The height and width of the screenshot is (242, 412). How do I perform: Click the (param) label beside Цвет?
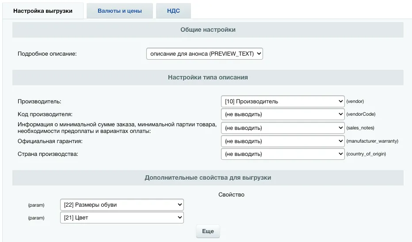click(x=36, y=218)
